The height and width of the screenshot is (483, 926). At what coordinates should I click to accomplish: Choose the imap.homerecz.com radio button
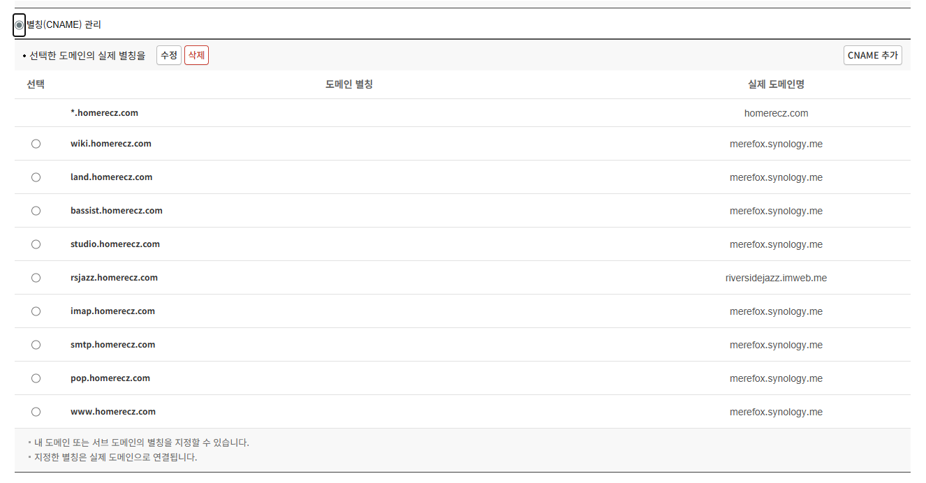36,311
